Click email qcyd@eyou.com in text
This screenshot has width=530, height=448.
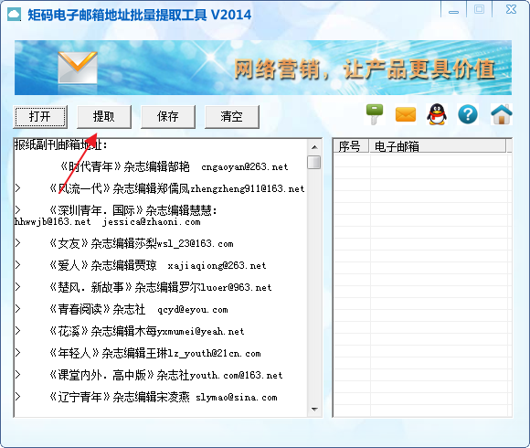192,310
